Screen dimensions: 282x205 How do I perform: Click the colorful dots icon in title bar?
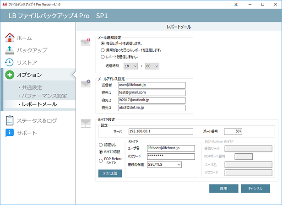[236, 5]
